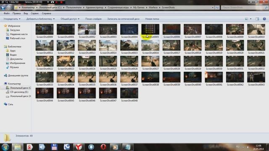Click My Games in the address breadcrumb
Image resolution: width=269 pixels, height=151 pixels.
click(x=139, y=8)
